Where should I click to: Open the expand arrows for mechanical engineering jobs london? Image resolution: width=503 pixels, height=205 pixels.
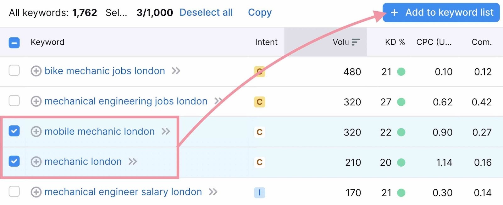point(218,101)
